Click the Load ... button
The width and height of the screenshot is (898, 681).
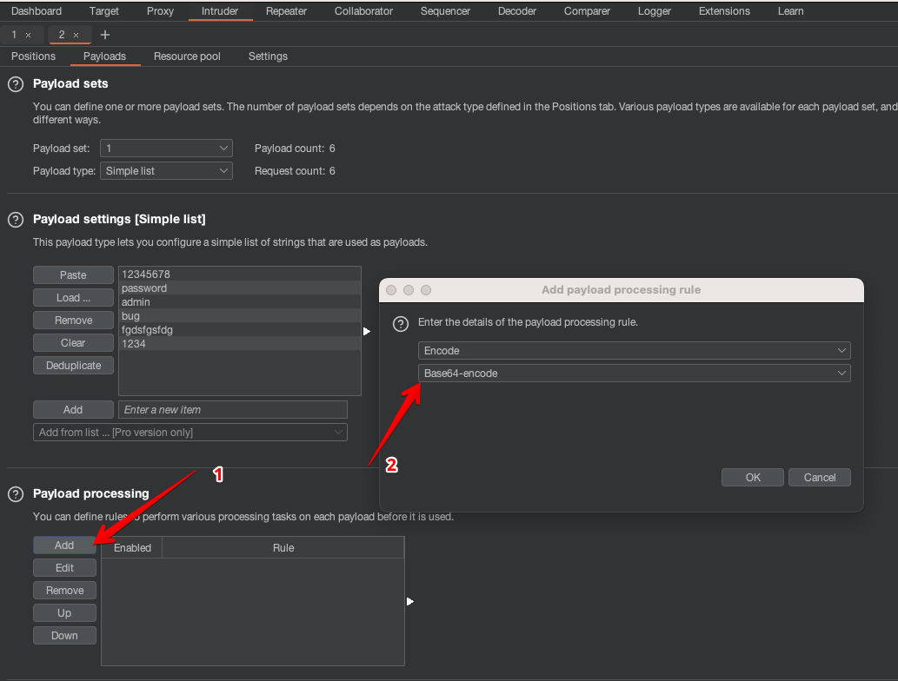[73, 298]
